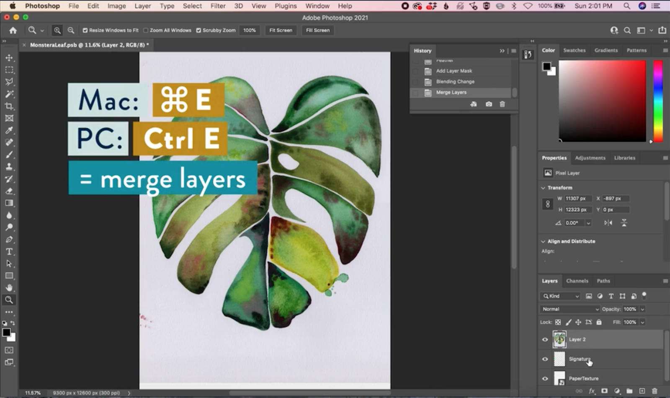This screenshot has width=670, height=398.
Task: Delete layer using trash icon
Action: click(655, 391)
